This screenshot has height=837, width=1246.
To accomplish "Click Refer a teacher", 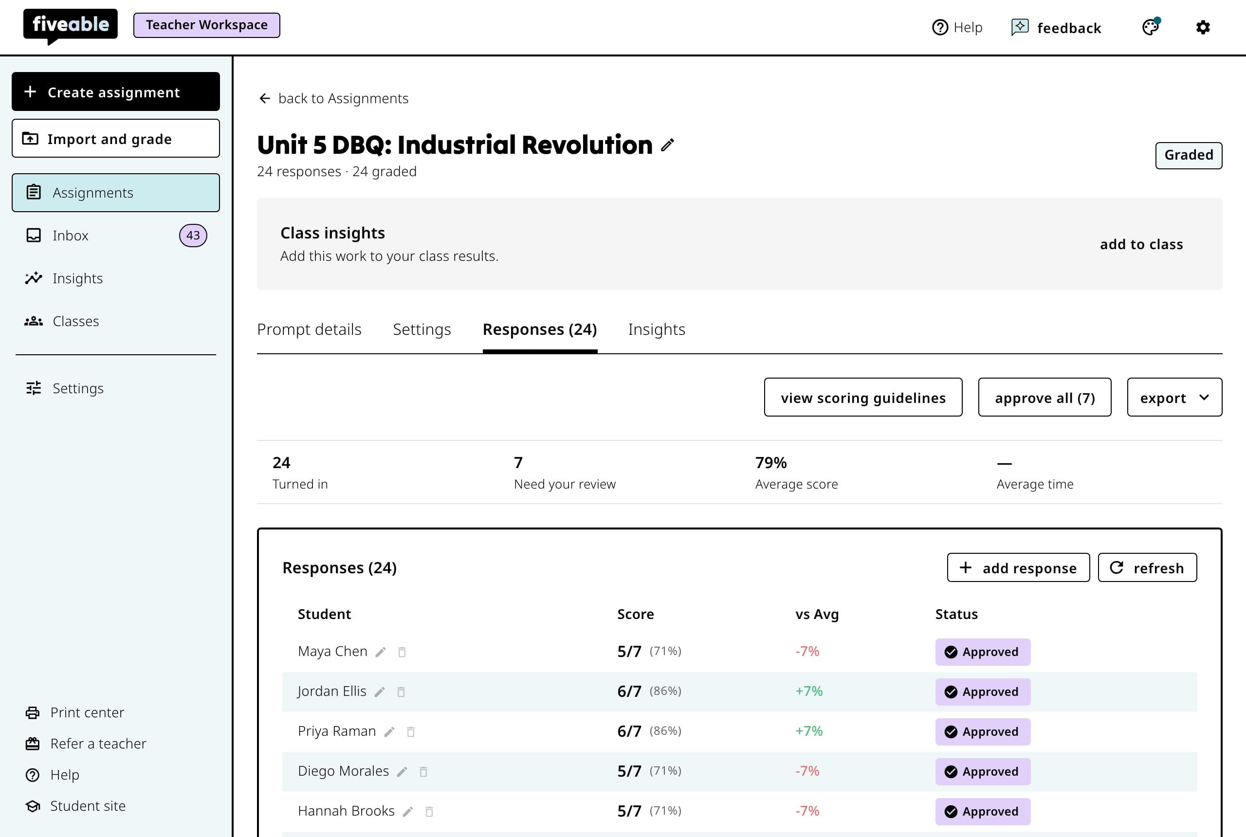I will click(x=86, y=744).
